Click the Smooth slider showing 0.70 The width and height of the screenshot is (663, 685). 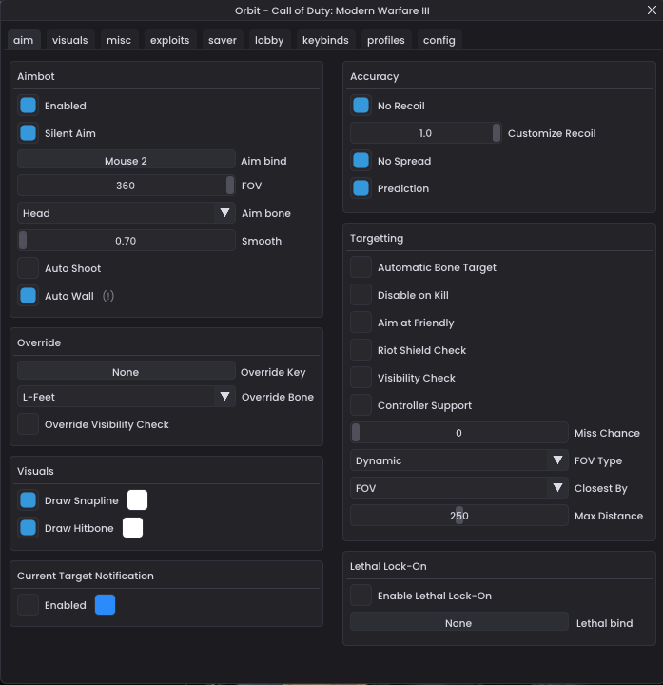coord(127,241)
